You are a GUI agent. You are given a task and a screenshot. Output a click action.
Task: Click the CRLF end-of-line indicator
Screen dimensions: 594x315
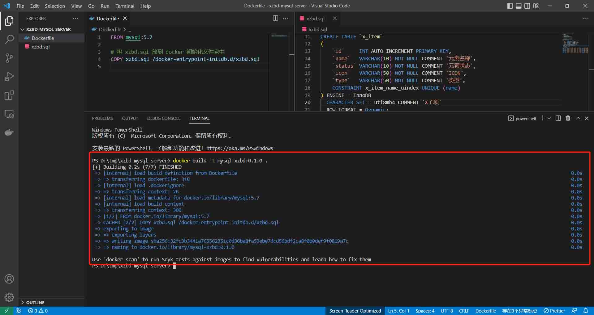pos(464,311)
